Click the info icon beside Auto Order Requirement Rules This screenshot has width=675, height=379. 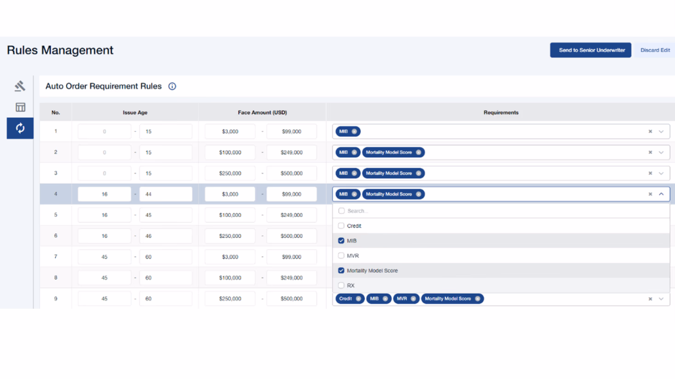pos(172,86)
